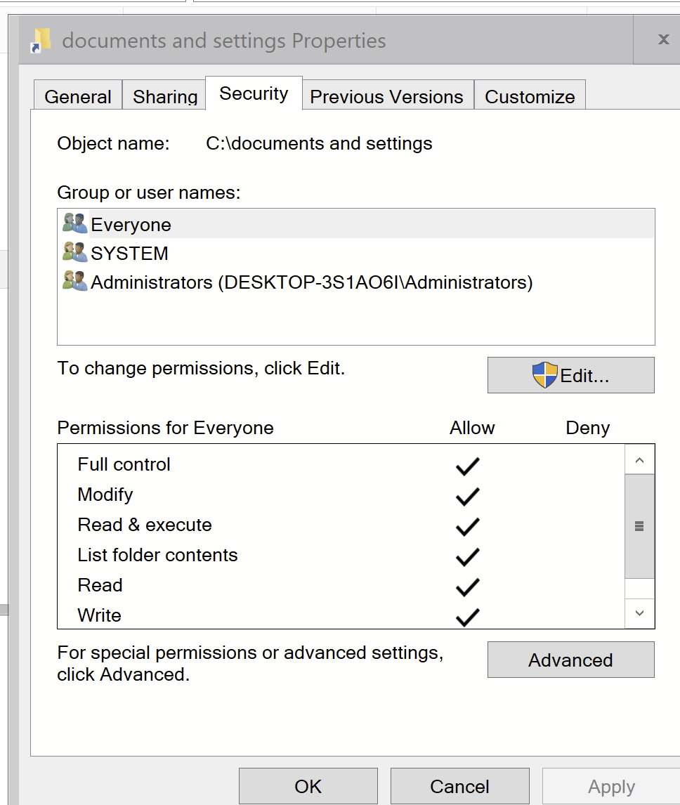Open the Sharing tab

click(165, 96)
